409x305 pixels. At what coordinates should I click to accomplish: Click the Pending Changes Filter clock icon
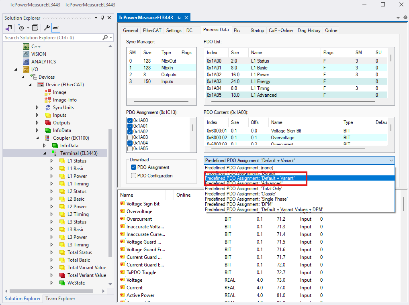21,28
